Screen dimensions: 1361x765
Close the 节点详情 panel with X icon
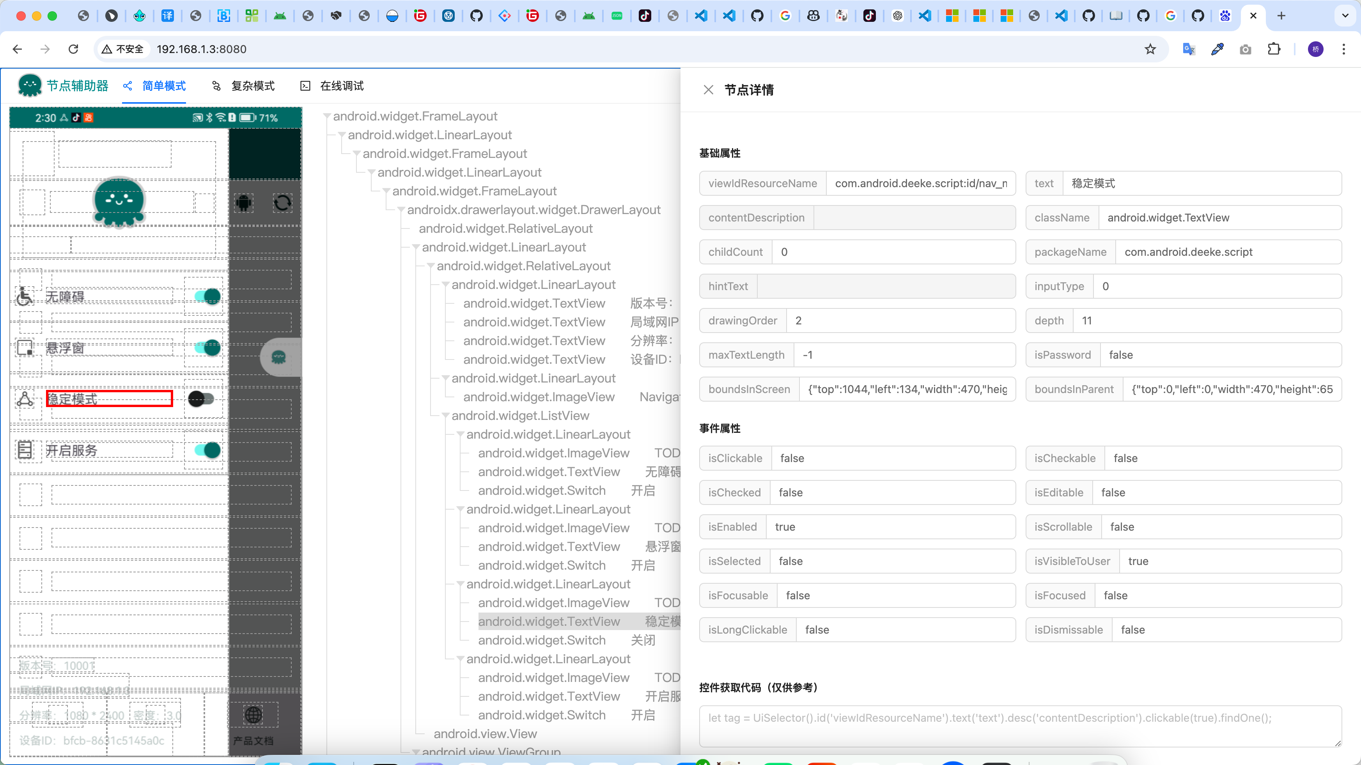[709, 90]
